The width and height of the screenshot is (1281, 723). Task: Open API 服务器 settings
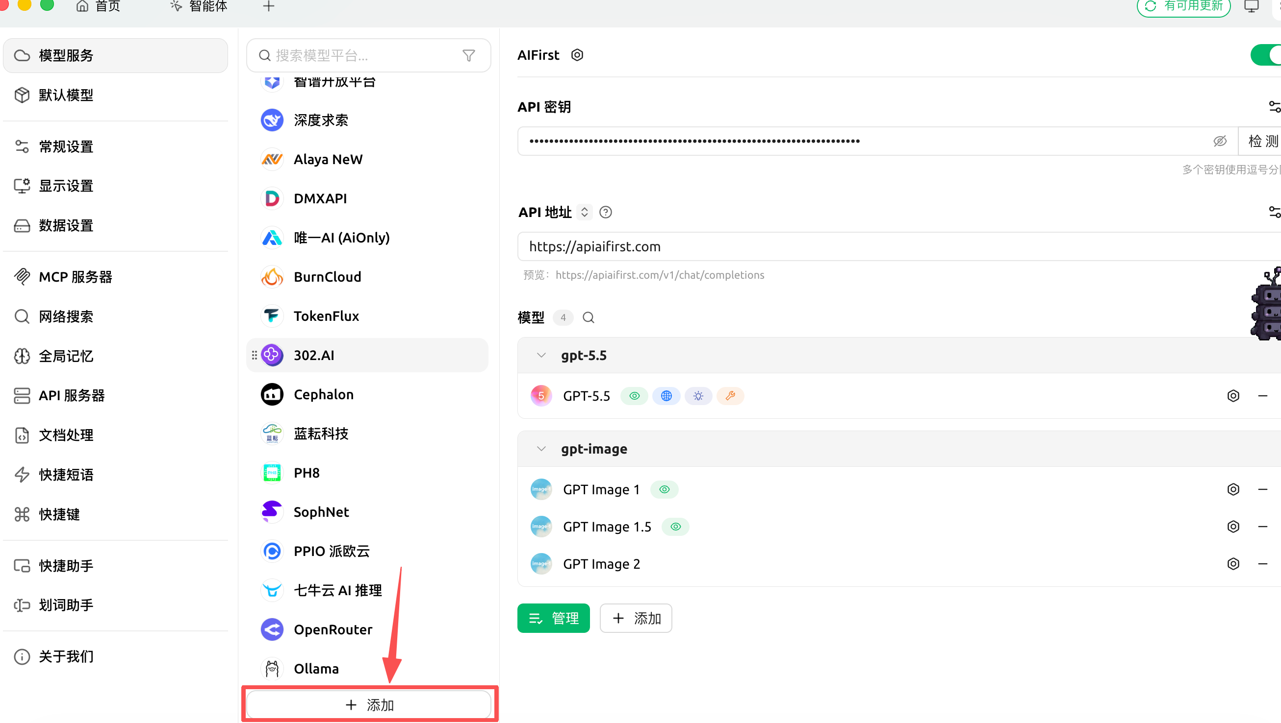[x=115, y=396]
